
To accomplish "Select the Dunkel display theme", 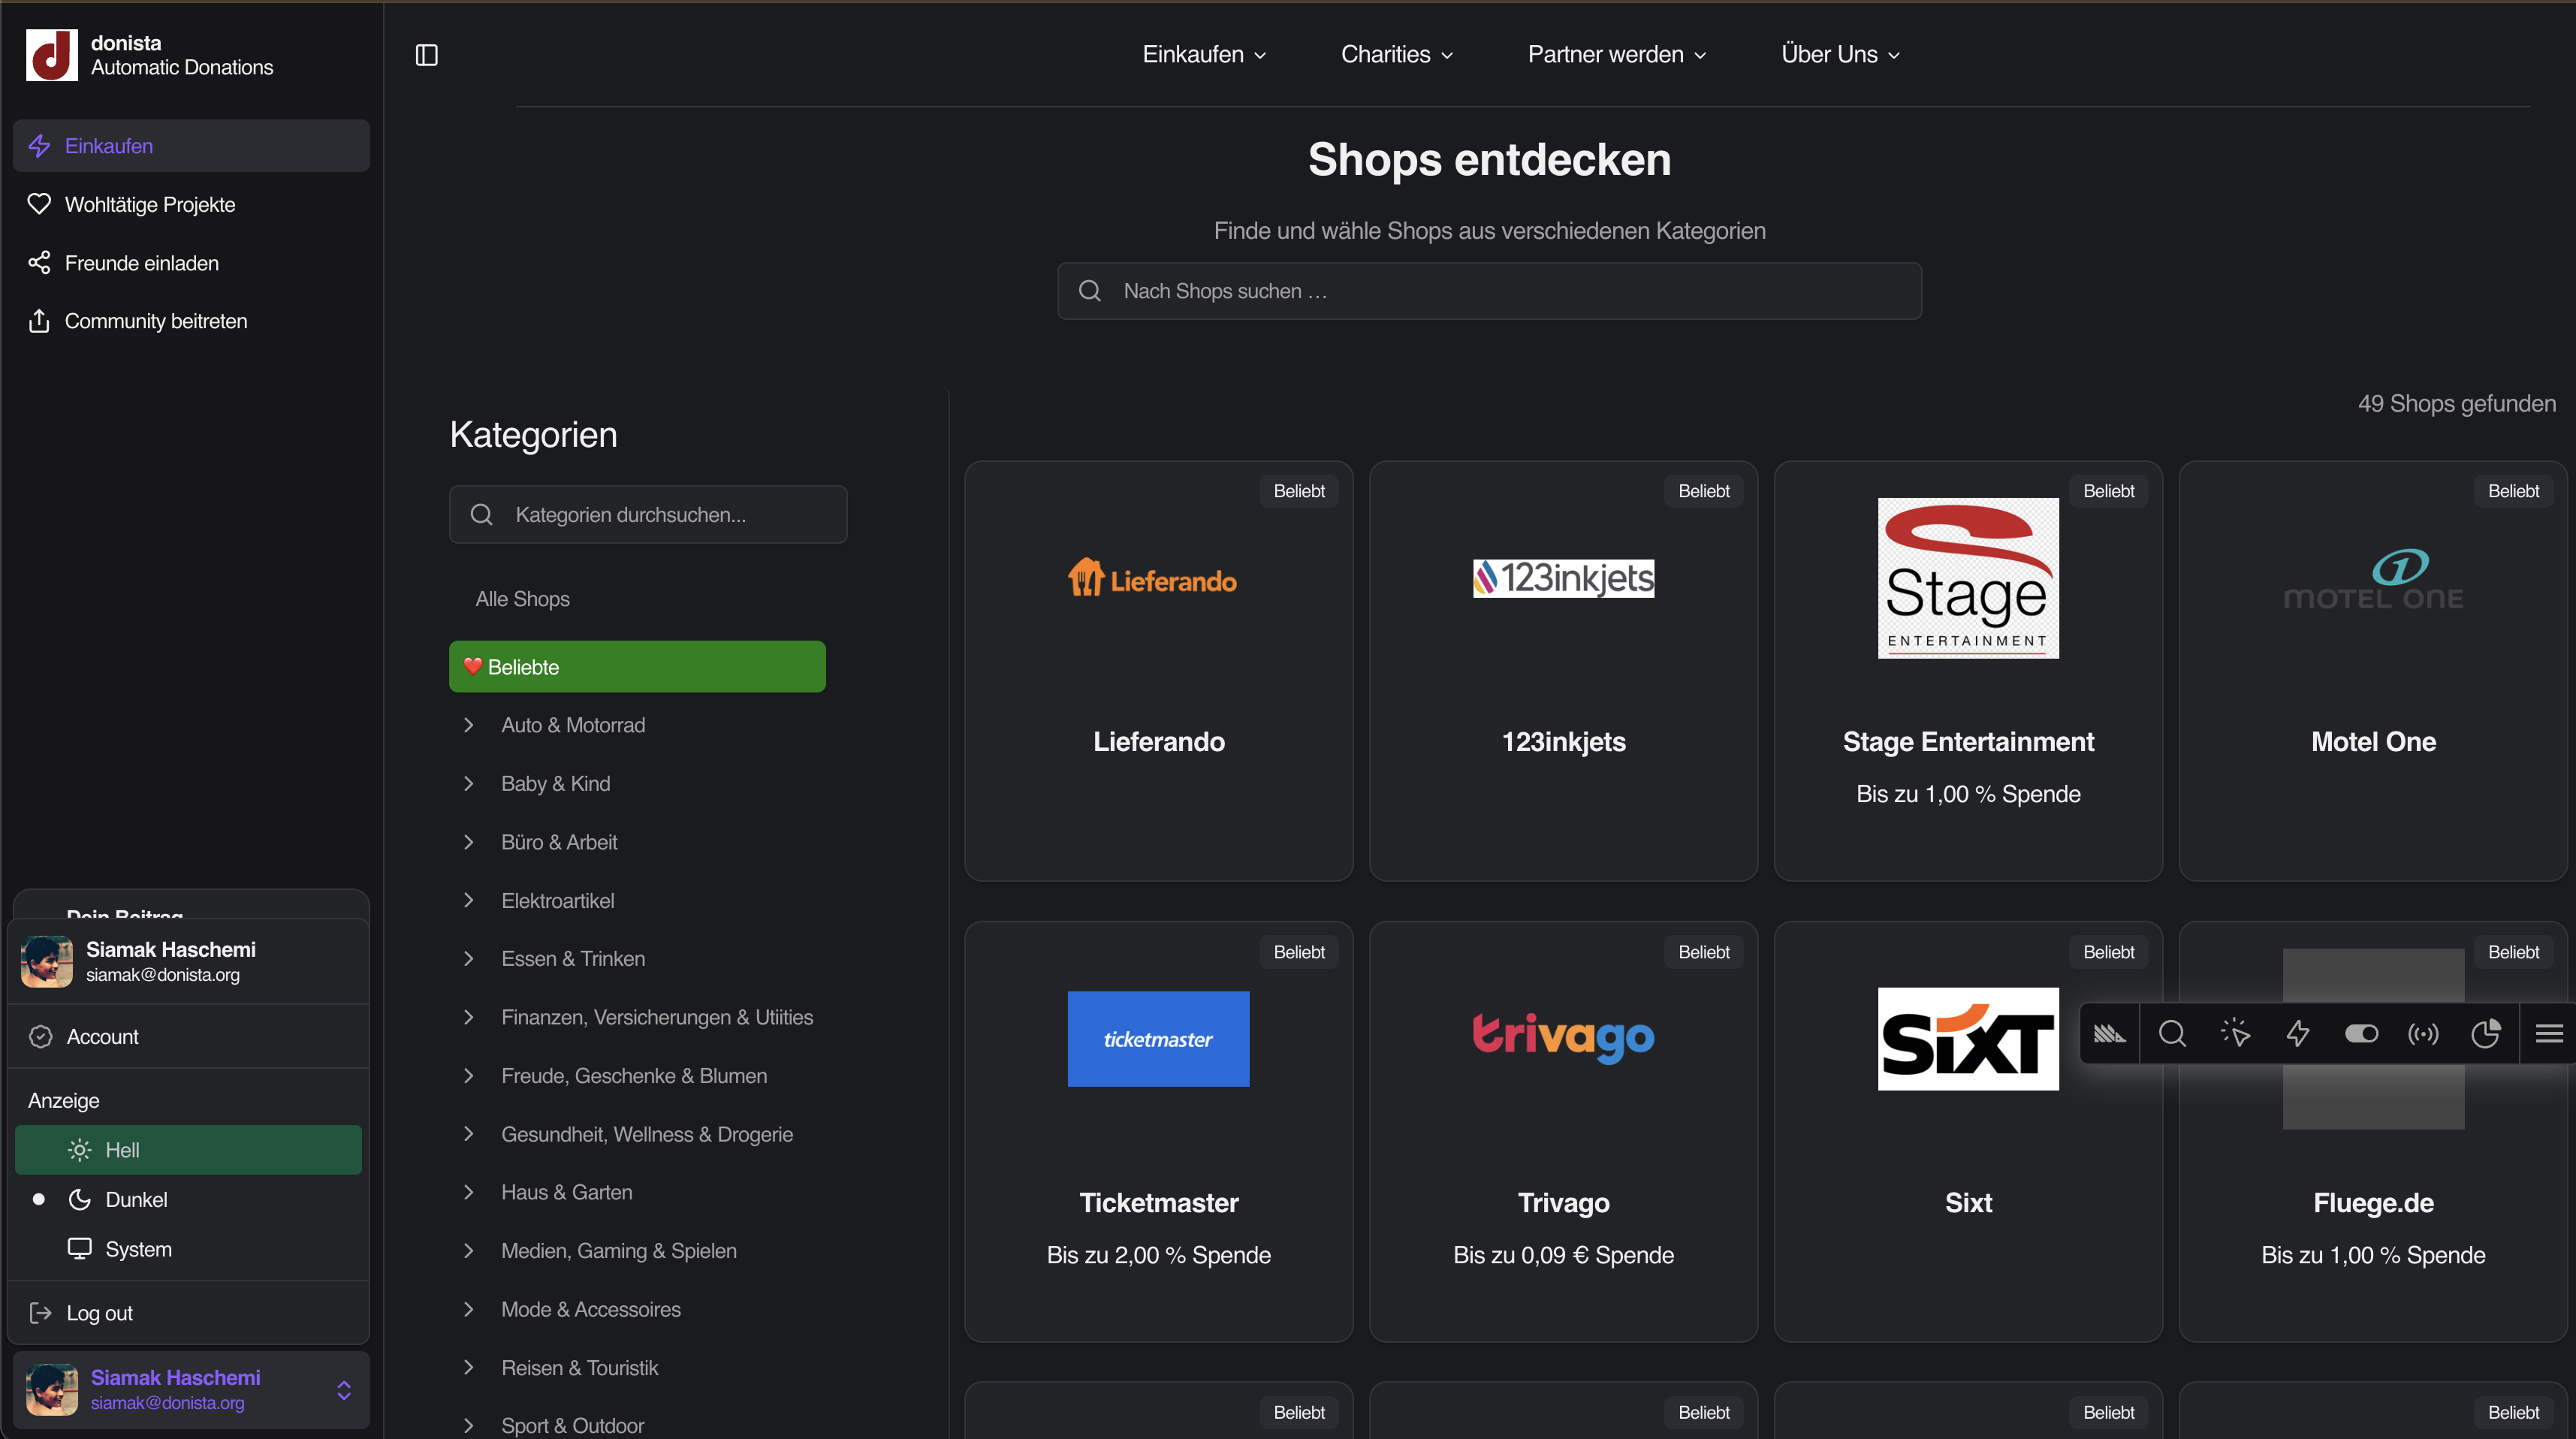I will (x=188, y=1200).
